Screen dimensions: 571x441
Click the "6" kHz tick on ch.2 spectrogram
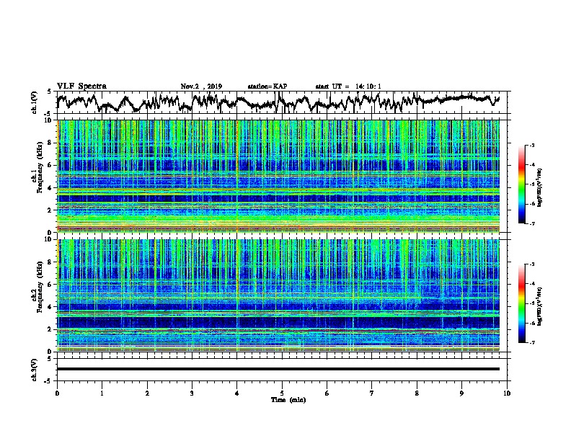pos(50,285)
